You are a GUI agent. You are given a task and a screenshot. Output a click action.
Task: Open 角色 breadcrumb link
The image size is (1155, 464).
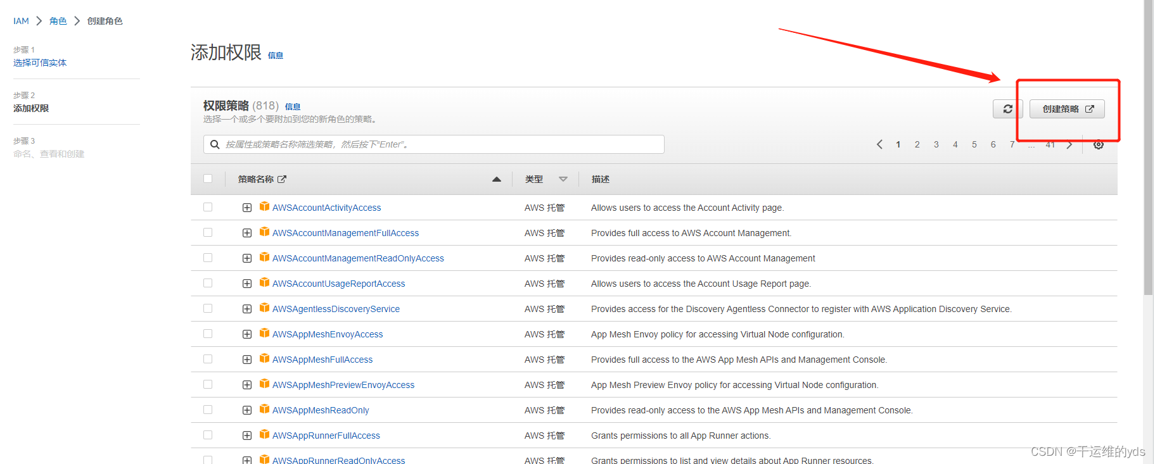(x=58, y=21)
